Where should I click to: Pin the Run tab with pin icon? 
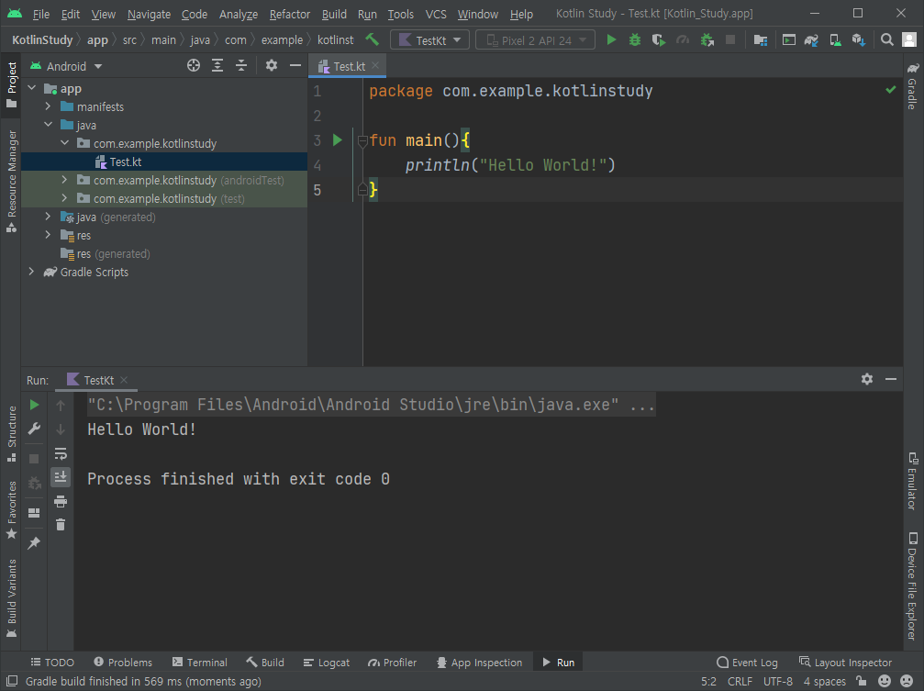[34, 542]
